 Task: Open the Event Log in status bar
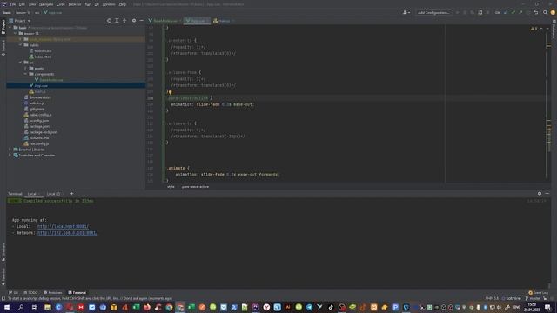538,293
